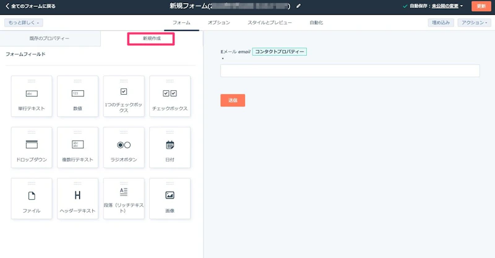This screenshot has height=258, width=495.
Task: Add the ドロップダウン field tile
Action: pyautogui.click(x=32, y=147)
